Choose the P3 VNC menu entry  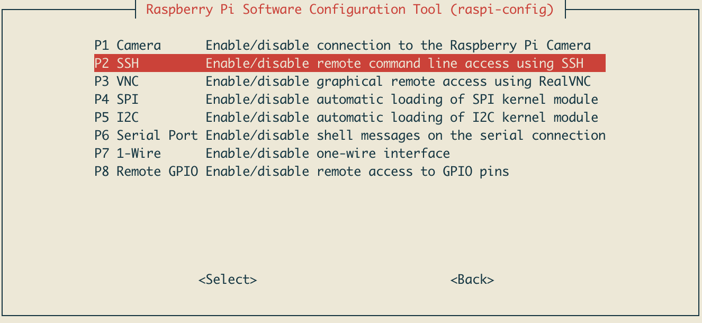click(116, 82)
